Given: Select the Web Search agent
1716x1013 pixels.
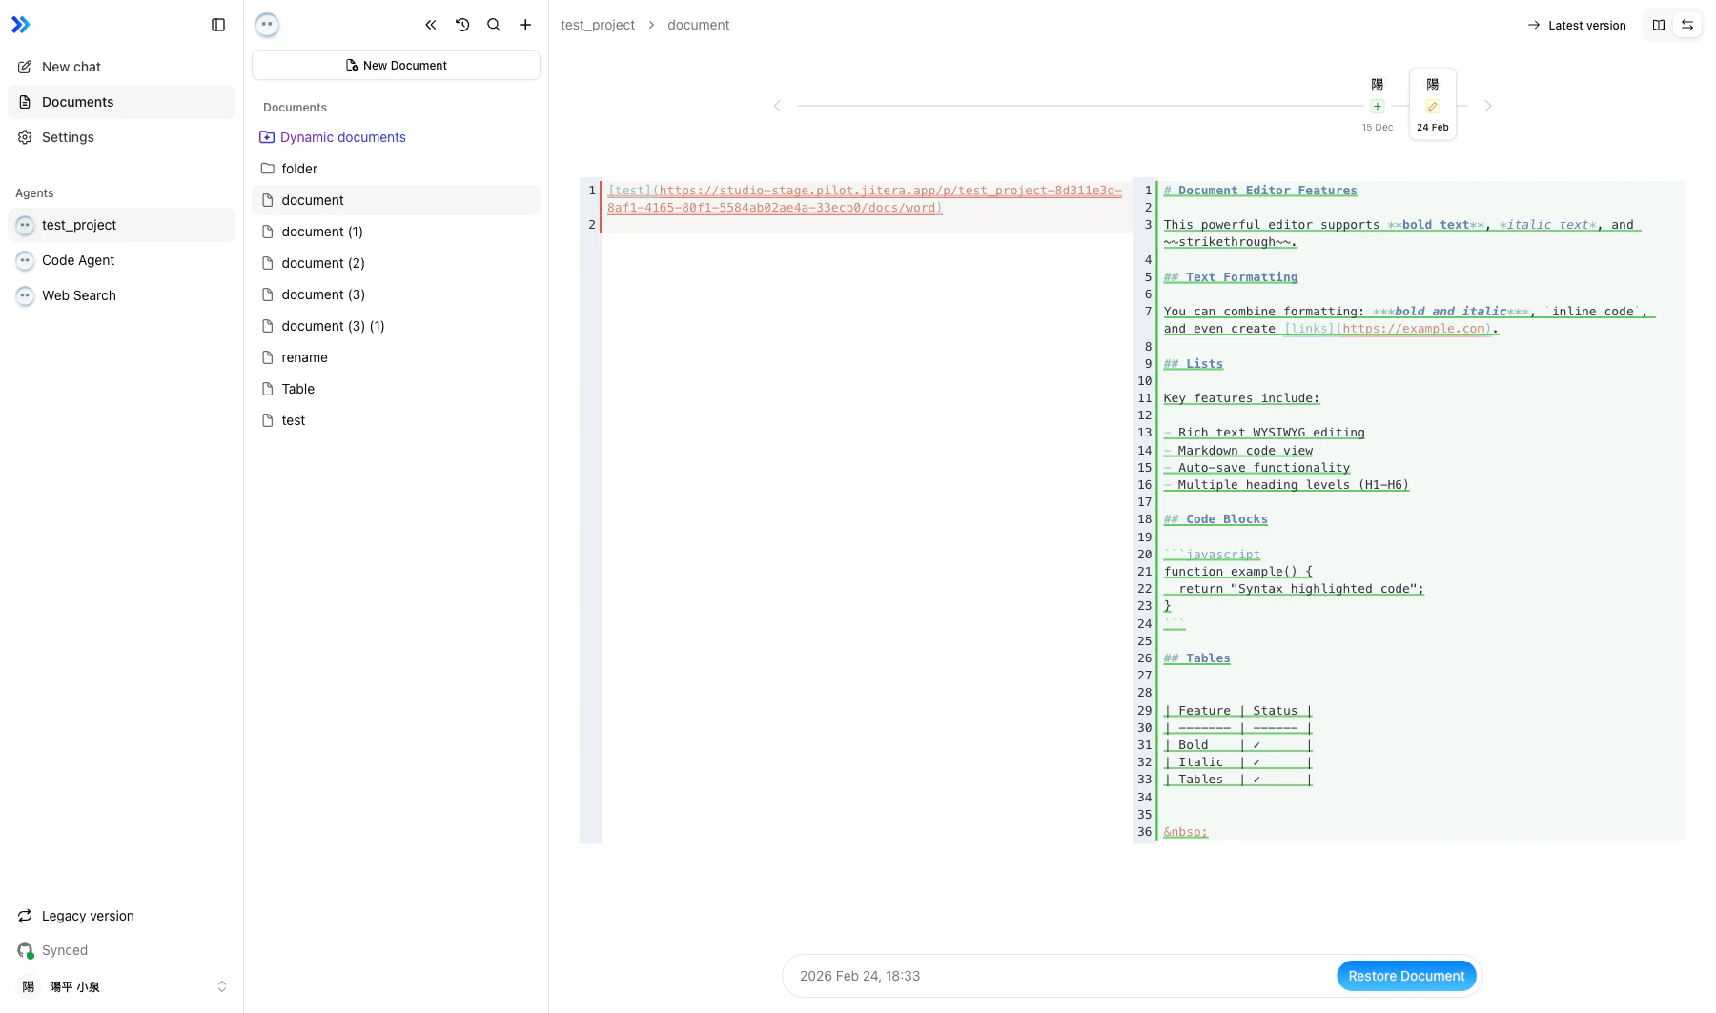Looking at the screenshot, I should pyautogui.click(x=121, y=295).
